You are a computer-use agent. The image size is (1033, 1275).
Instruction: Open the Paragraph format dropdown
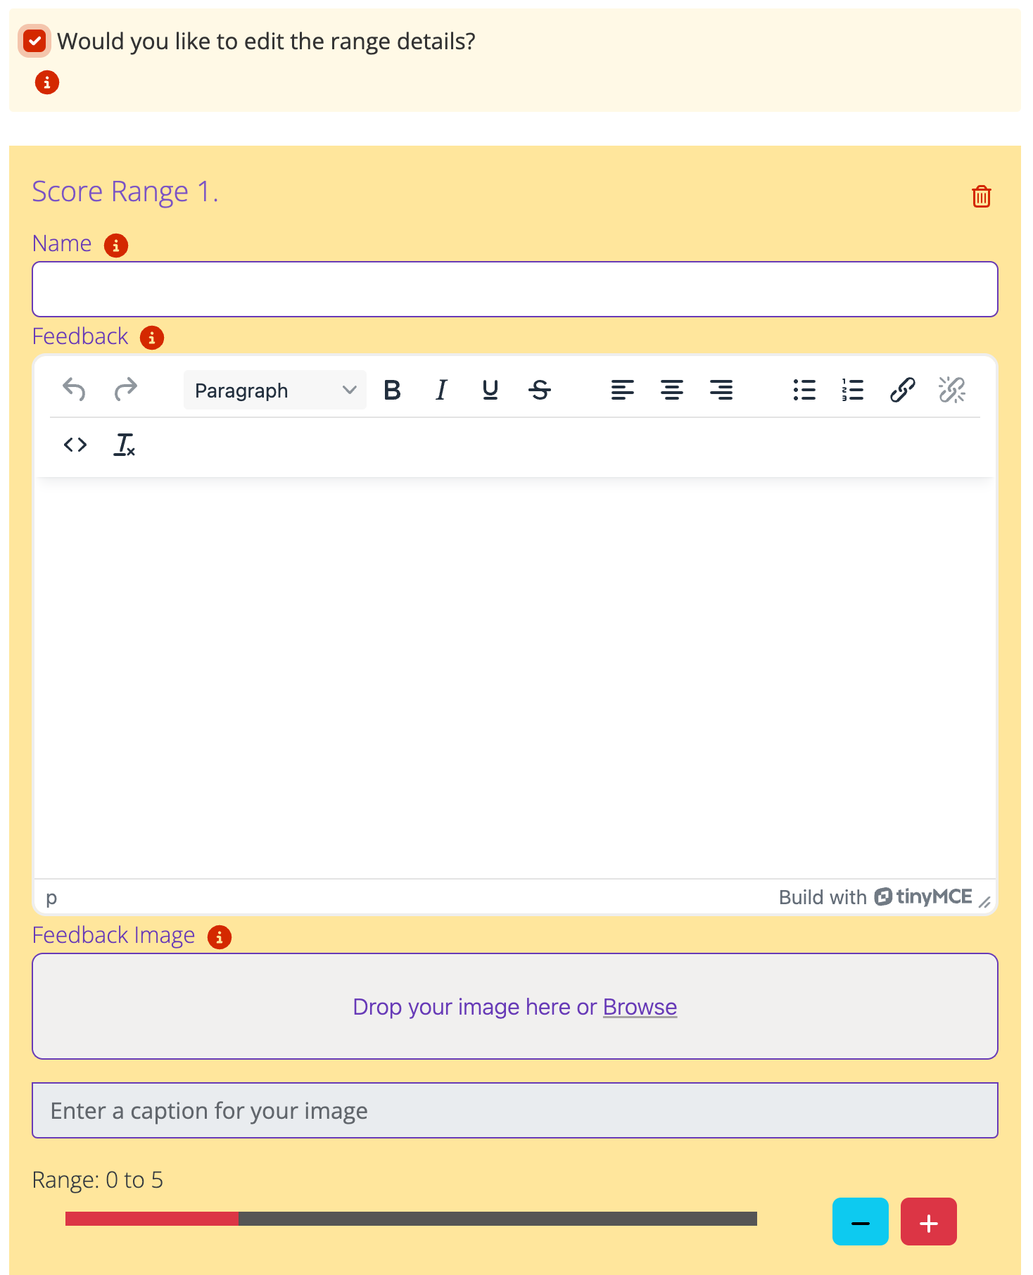(x=275, y=390)
